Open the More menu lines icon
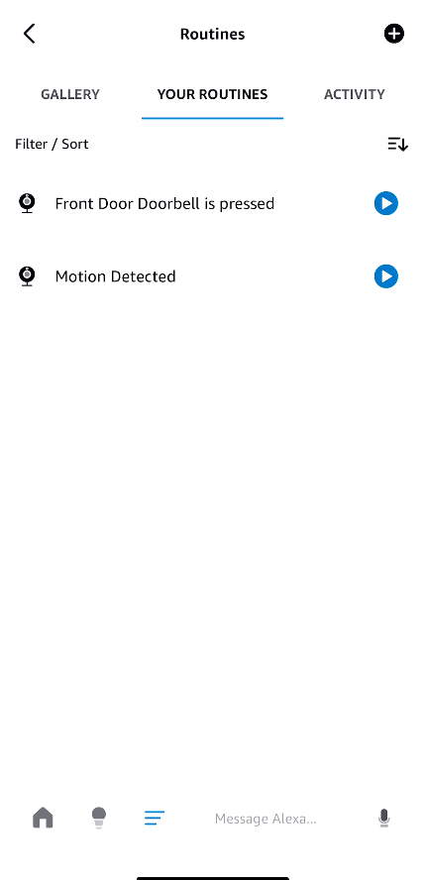 [155, 818]
